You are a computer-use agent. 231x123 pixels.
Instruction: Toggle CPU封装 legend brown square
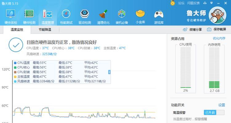15,72
